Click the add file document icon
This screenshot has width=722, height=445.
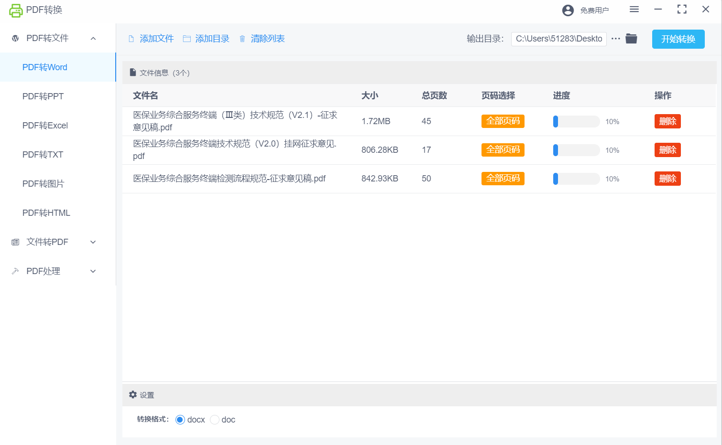(131, 39)
